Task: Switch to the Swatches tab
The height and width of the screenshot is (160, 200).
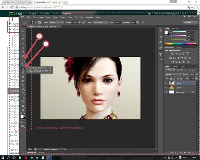Action: [x=175, y=28]
